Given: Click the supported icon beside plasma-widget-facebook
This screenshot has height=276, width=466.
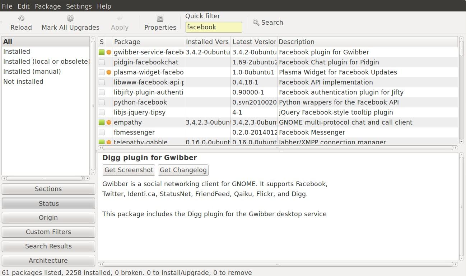Looking at the screenshot, I should point(109,72).
